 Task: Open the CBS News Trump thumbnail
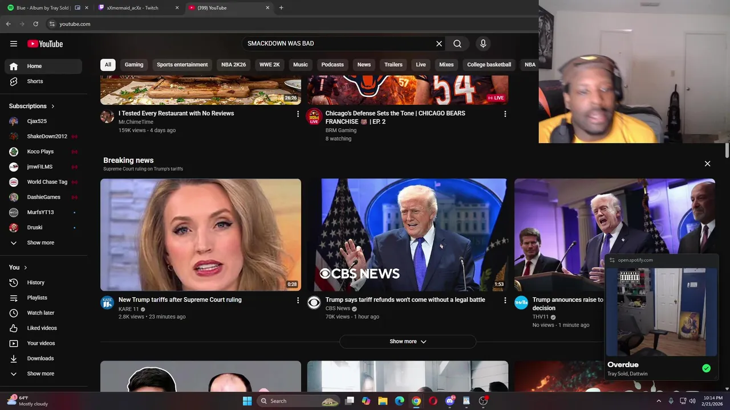click(x=408, y=235)
